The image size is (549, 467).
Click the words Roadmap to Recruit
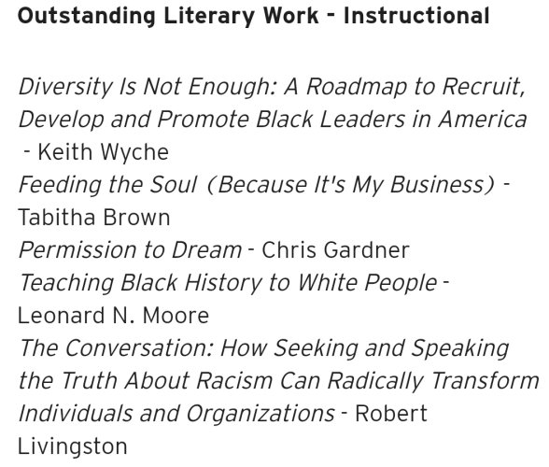coord(416,87)
